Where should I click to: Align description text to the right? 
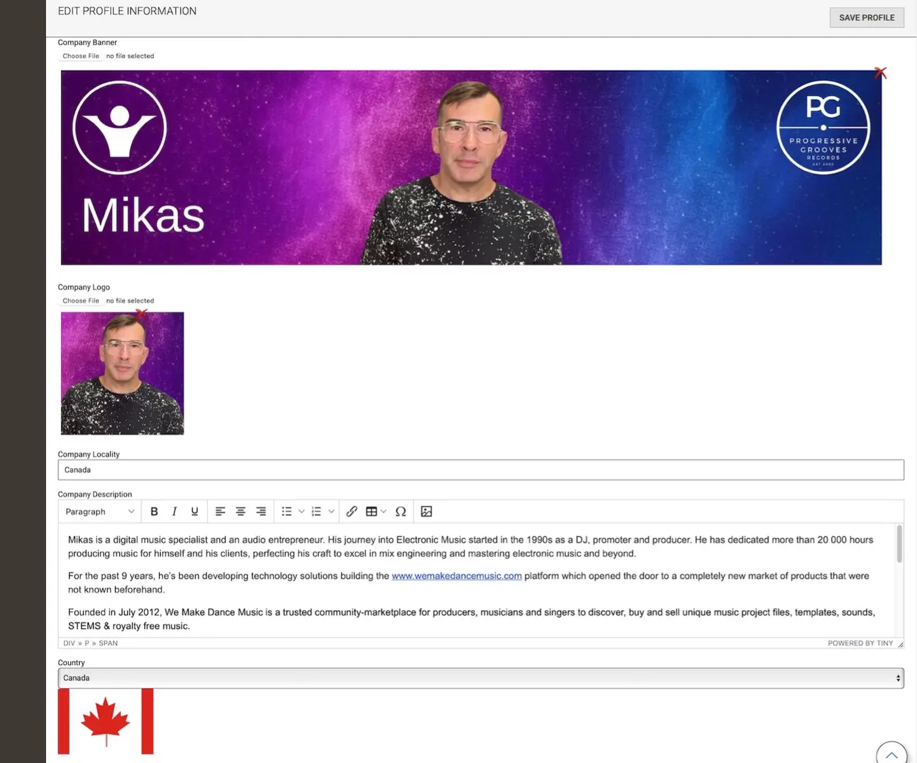click(261, 511)
